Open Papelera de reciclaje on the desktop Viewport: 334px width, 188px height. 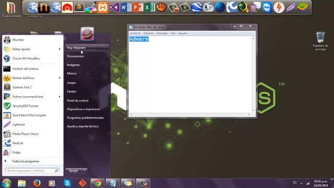(x=320, y=41)
